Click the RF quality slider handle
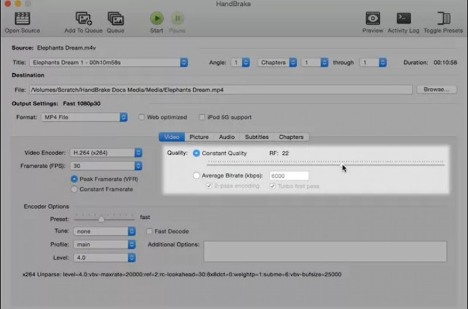Image resolution: width=468 pixels, height=309 pixels. click(342, 164)
